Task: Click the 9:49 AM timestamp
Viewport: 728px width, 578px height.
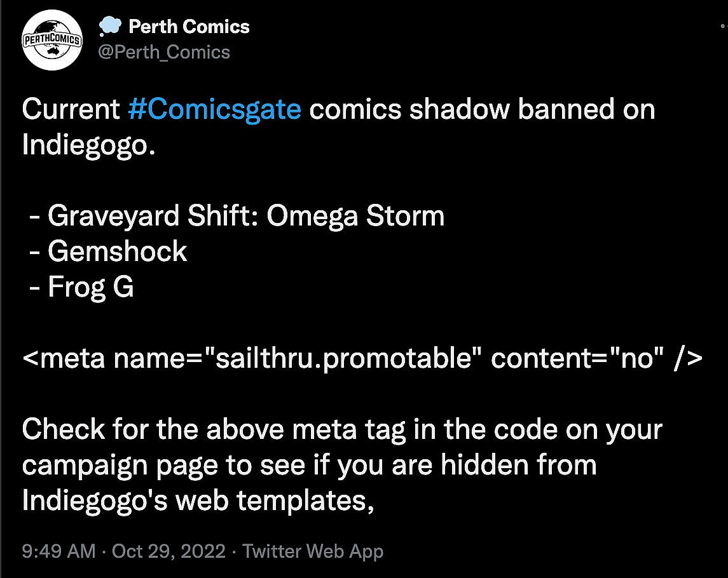Action: (58, 551)
